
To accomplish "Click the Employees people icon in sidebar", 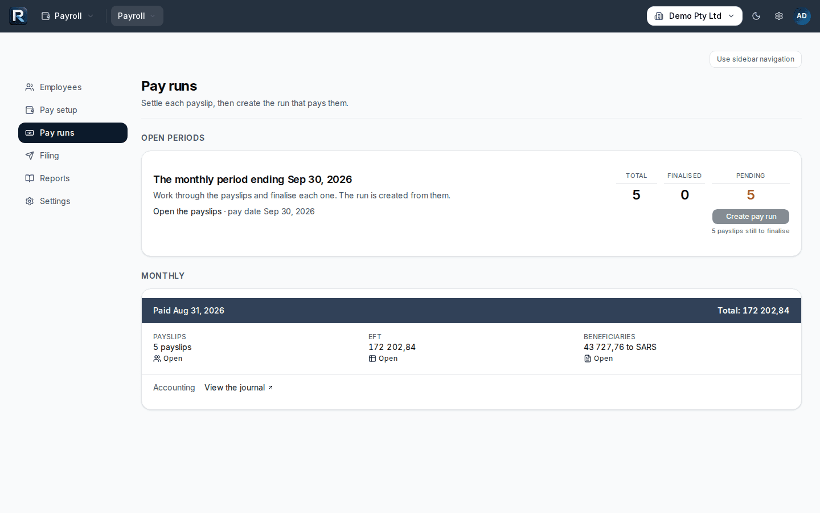I will 30,87.
